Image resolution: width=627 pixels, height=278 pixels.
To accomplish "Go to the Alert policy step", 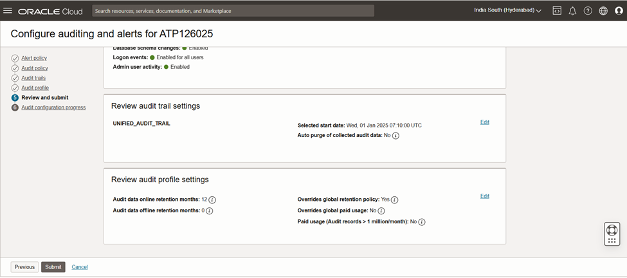I will point(34,59).
